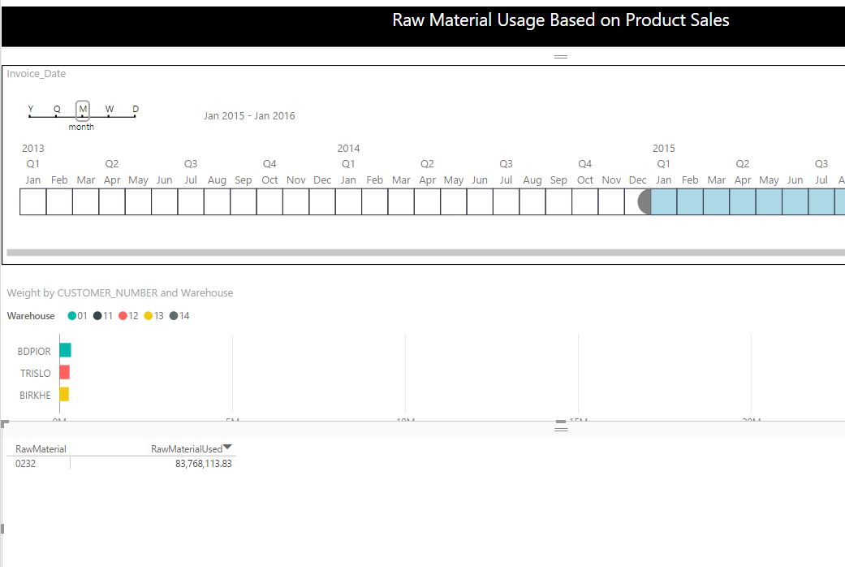This screenshot has height=567, width=845.
Task: Select the Year granularity on the timeline
Action: point(30,110)
